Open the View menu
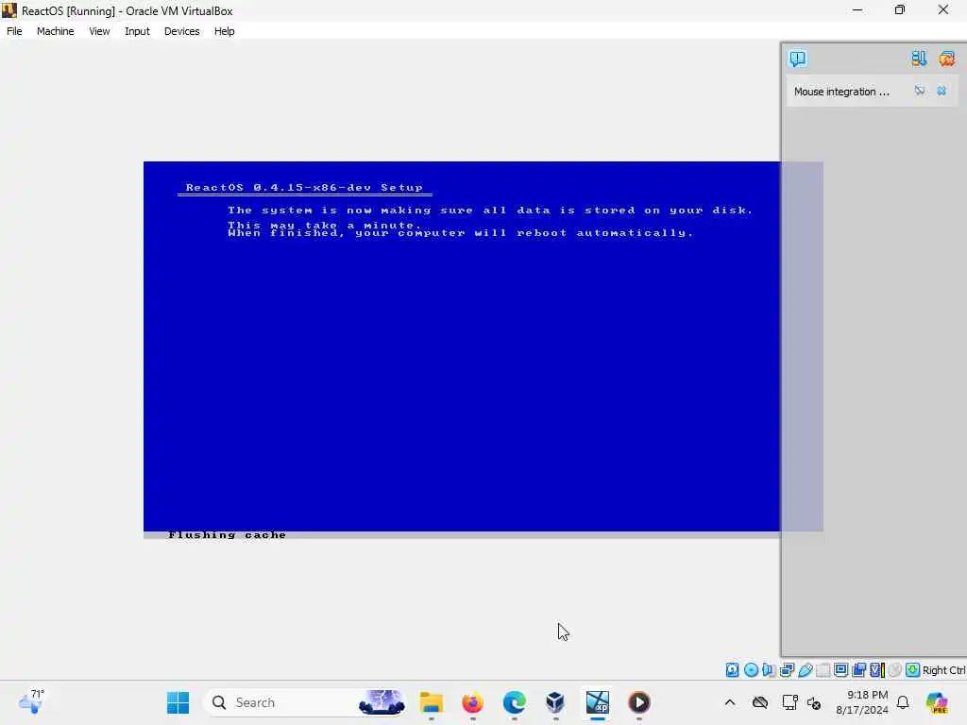 99,31
